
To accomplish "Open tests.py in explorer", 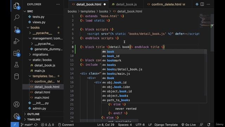I will click(38, 17).
